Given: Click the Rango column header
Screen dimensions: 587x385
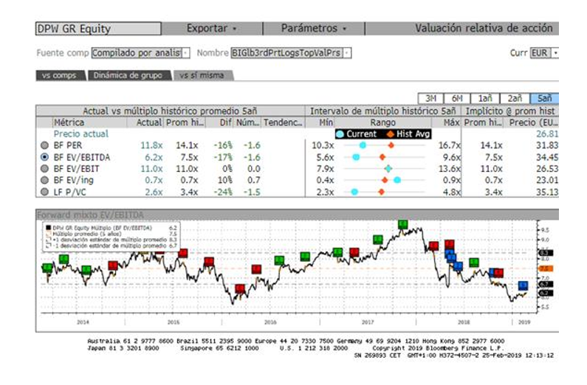Looking at the screenshot, I should (382, 122).
